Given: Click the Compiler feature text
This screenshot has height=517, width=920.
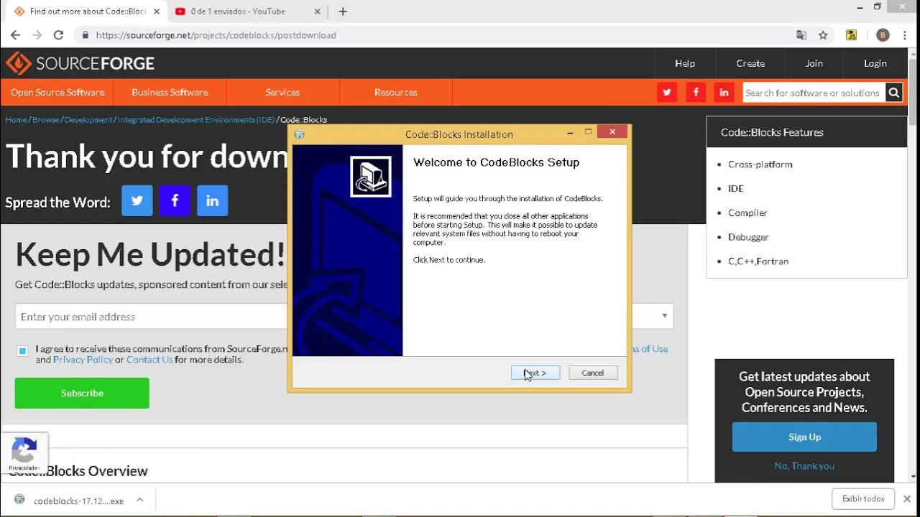Looking at the screenshot, I should [x=747, y=213].
